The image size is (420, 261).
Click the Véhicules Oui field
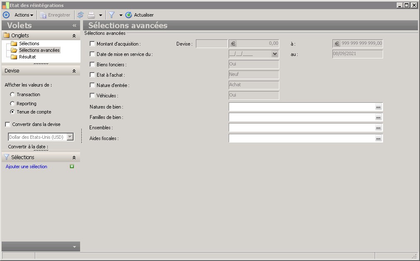(x=254, y=95)
